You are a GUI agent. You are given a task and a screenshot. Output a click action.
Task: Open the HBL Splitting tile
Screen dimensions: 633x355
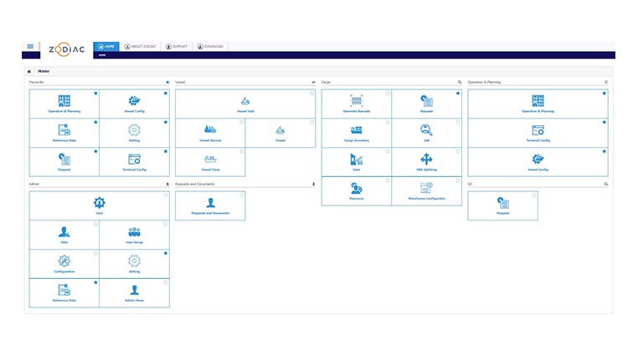point(426,162)
